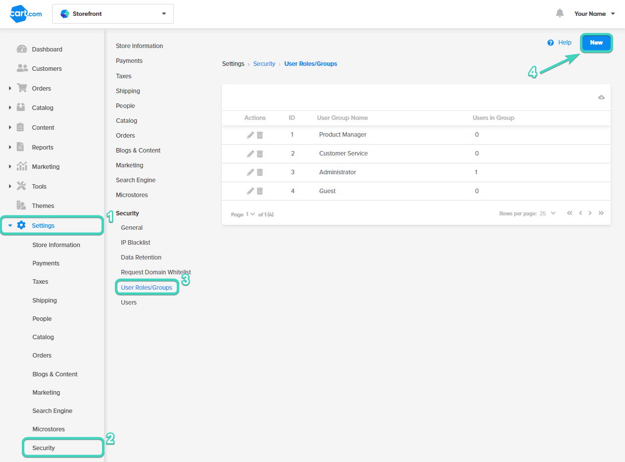The width and height of the screenshot is (625, 462).
Task: Click the notification bell
Action: click(560, 13)
